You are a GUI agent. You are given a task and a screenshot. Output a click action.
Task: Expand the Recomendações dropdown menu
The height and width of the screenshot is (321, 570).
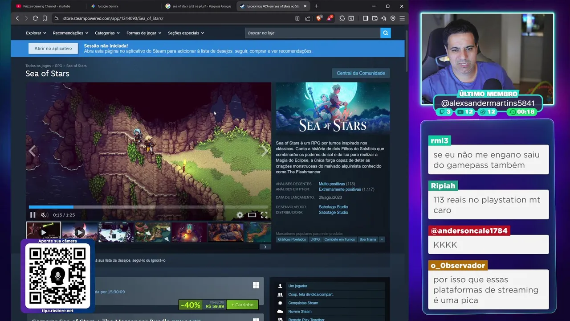click(70, 33)
